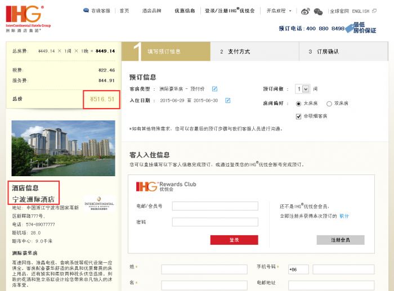Go to the 首页 home menu item
This screenshot has height=291, width=394.
(124, 11)
